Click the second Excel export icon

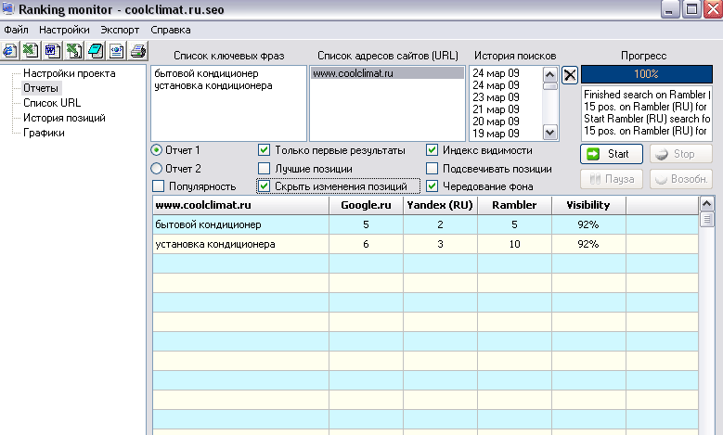(73, 50)
